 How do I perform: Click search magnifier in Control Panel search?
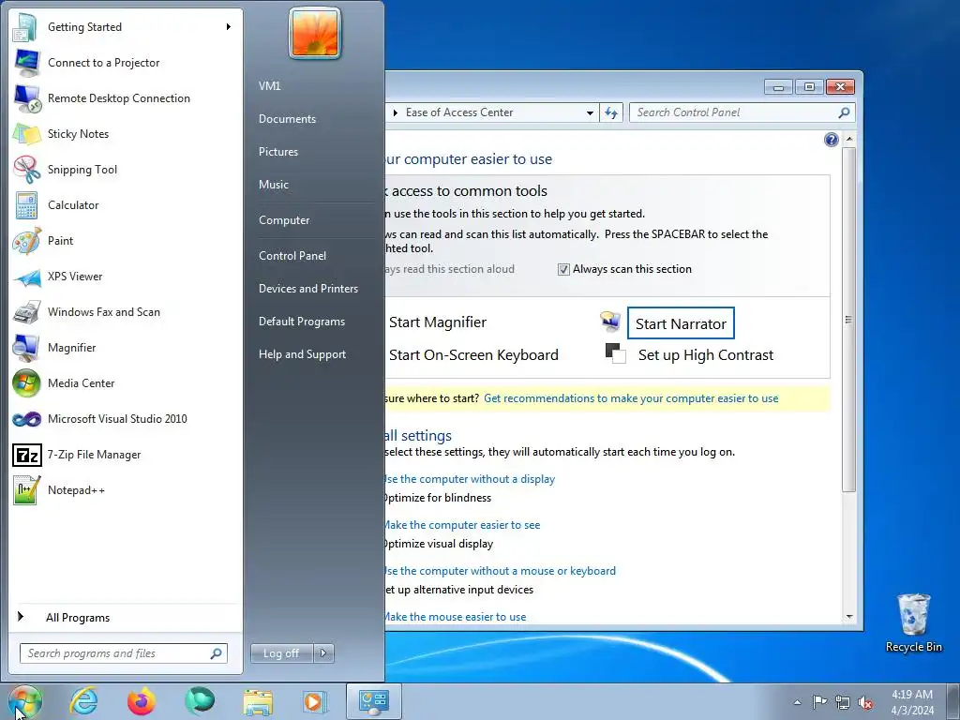(x=844, y=112)
